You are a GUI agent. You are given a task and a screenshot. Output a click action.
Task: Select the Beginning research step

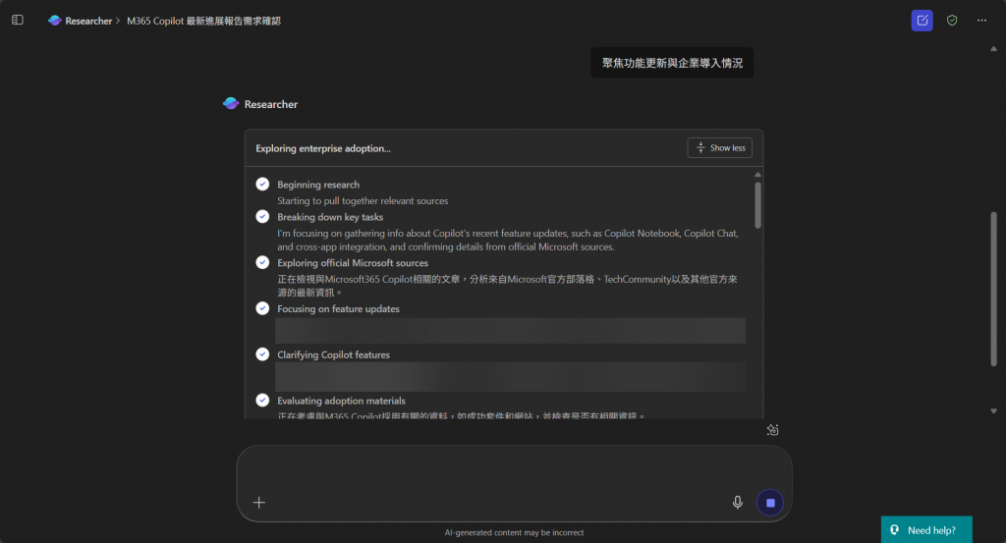point(318,185)
